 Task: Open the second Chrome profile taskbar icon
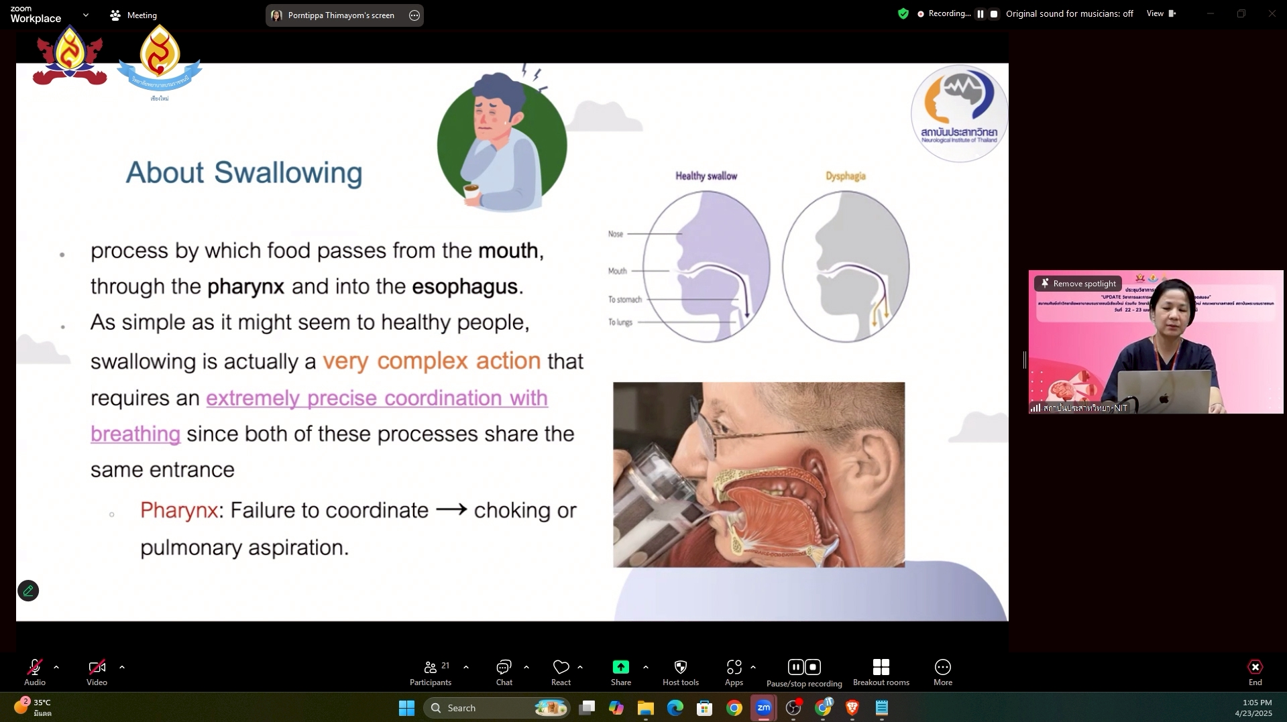[x=824, y=708]
